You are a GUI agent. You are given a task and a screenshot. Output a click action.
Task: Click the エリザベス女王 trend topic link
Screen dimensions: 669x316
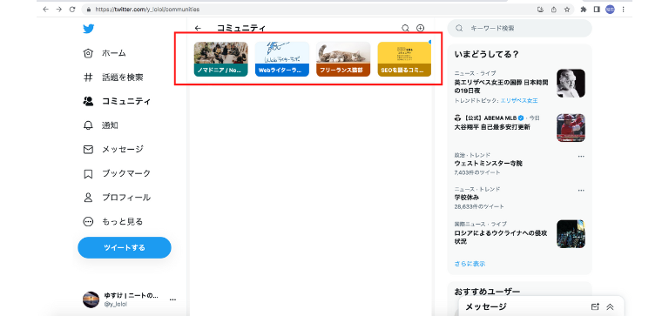(519, 101)
